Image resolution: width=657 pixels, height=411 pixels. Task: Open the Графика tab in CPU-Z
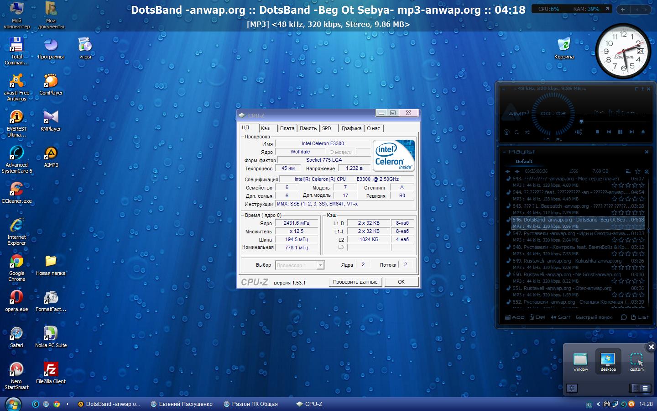(x=351, y=128)
